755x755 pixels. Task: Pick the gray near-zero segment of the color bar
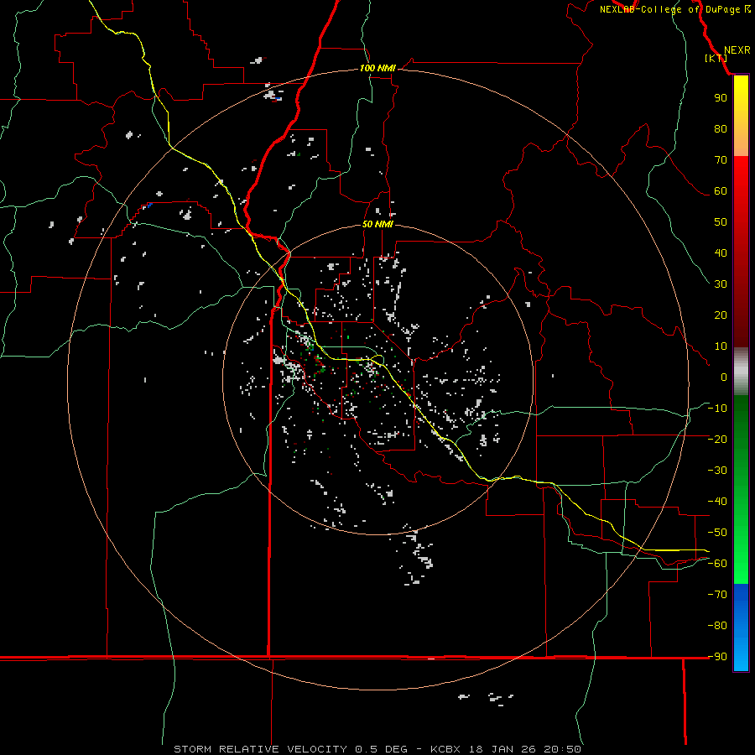pos(741,372)
